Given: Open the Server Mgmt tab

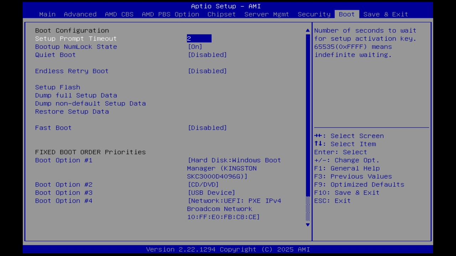Looking at the screenshot, I should pyautogui.click(x=266, y=14).
